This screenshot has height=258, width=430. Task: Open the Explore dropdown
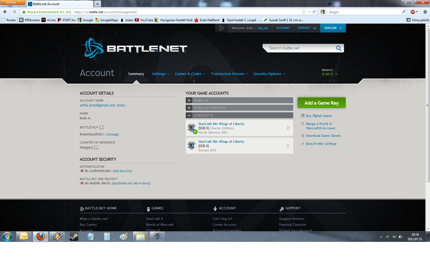[x=333, y=28]
